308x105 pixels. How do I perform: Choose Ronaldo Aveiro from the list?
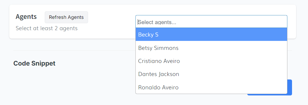coord(211,87)
